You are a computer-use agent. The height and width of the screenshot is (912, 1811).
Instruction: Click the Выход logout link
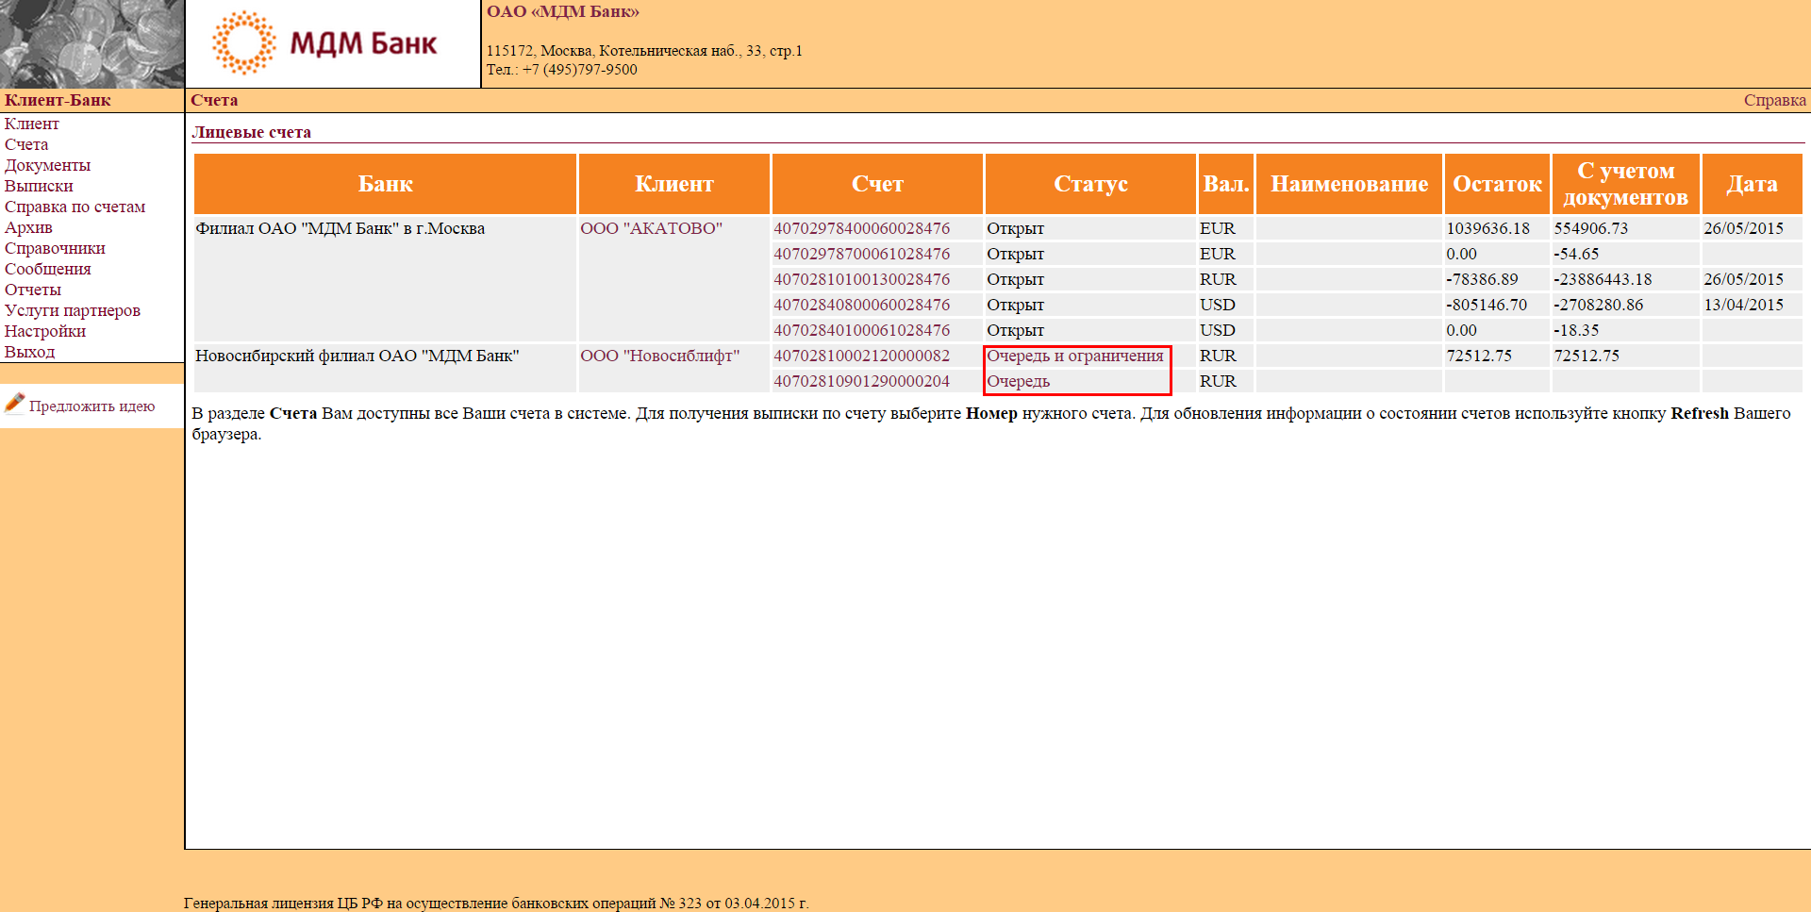(x=29, y=352)
